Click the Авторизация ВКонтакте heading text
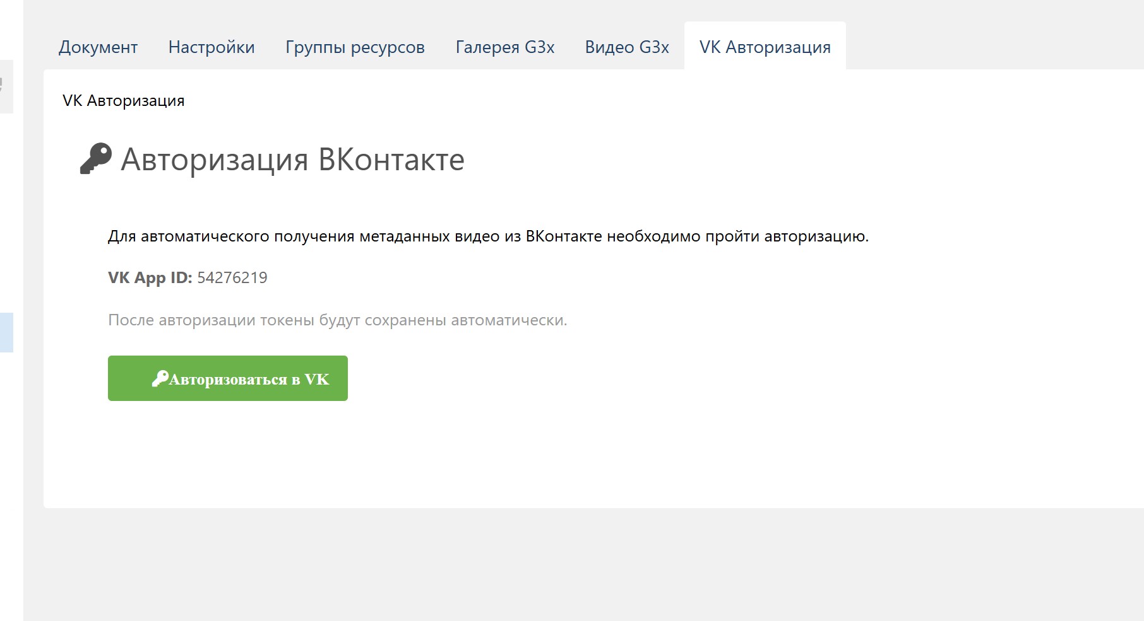This screenshot has height=621, width=1144. tap(292, 160)
